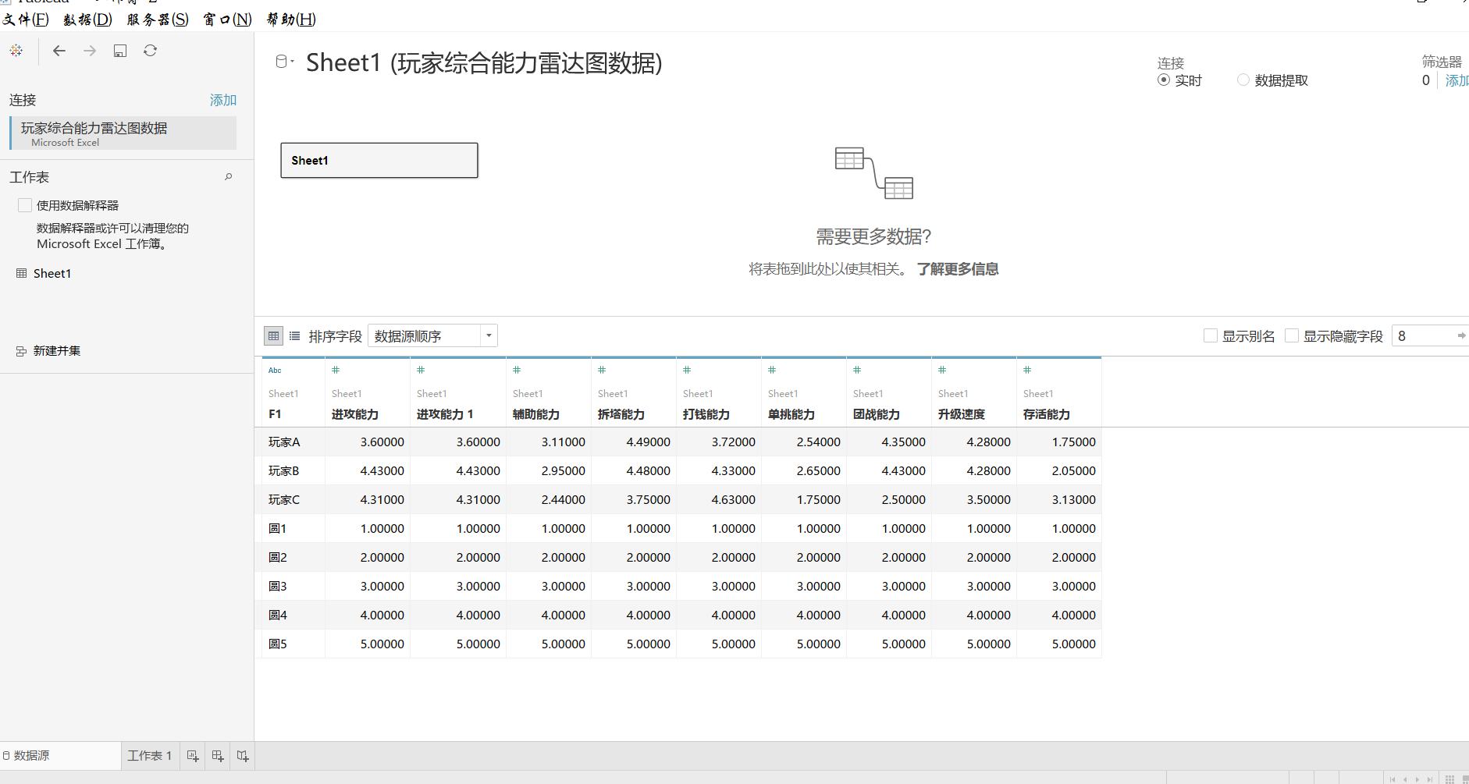Select the 实时 connection radio button

click(x=1164, y=80)
